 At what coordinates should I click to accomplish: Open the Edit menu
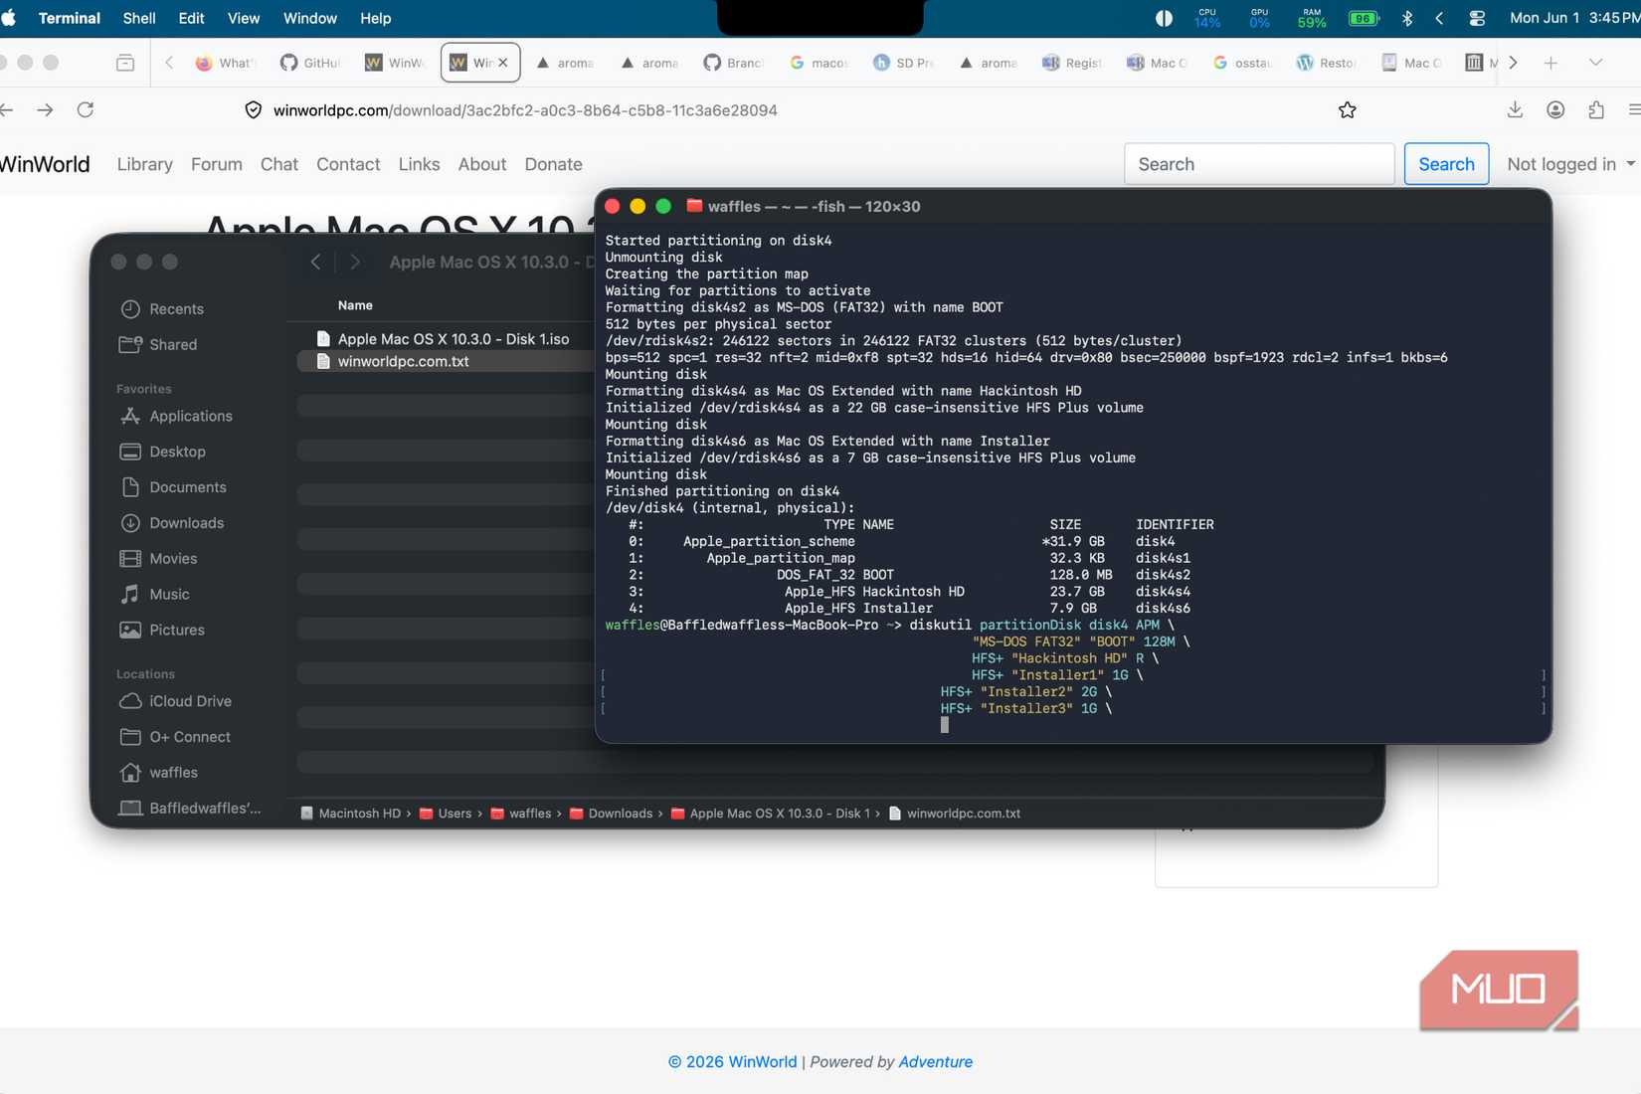pyautogui.click(x=191, y=18)
